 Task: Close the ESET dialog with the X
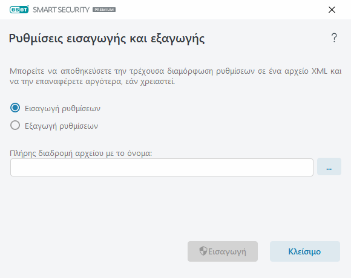click(x=332, y=10)
